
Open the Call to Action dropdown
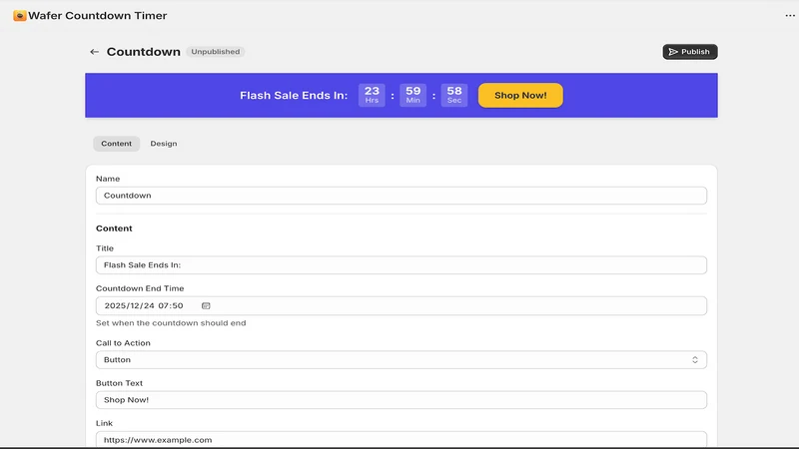(x=401, y=360)
